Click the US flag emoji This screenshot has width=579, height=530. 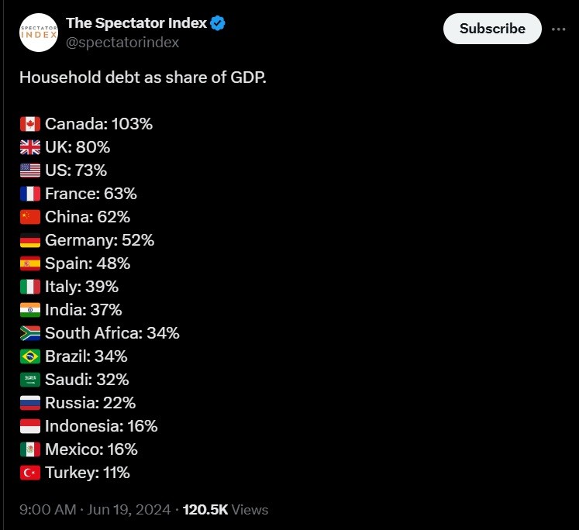coord(29,170)
